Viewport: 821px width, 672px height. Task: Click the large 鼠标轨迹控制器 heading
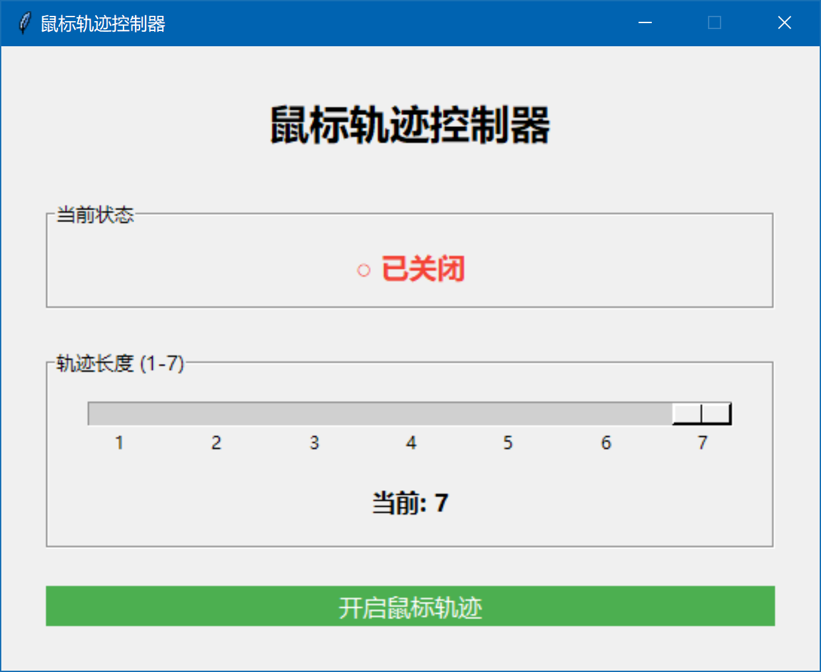pyautogui.click(x=410, y=125)
